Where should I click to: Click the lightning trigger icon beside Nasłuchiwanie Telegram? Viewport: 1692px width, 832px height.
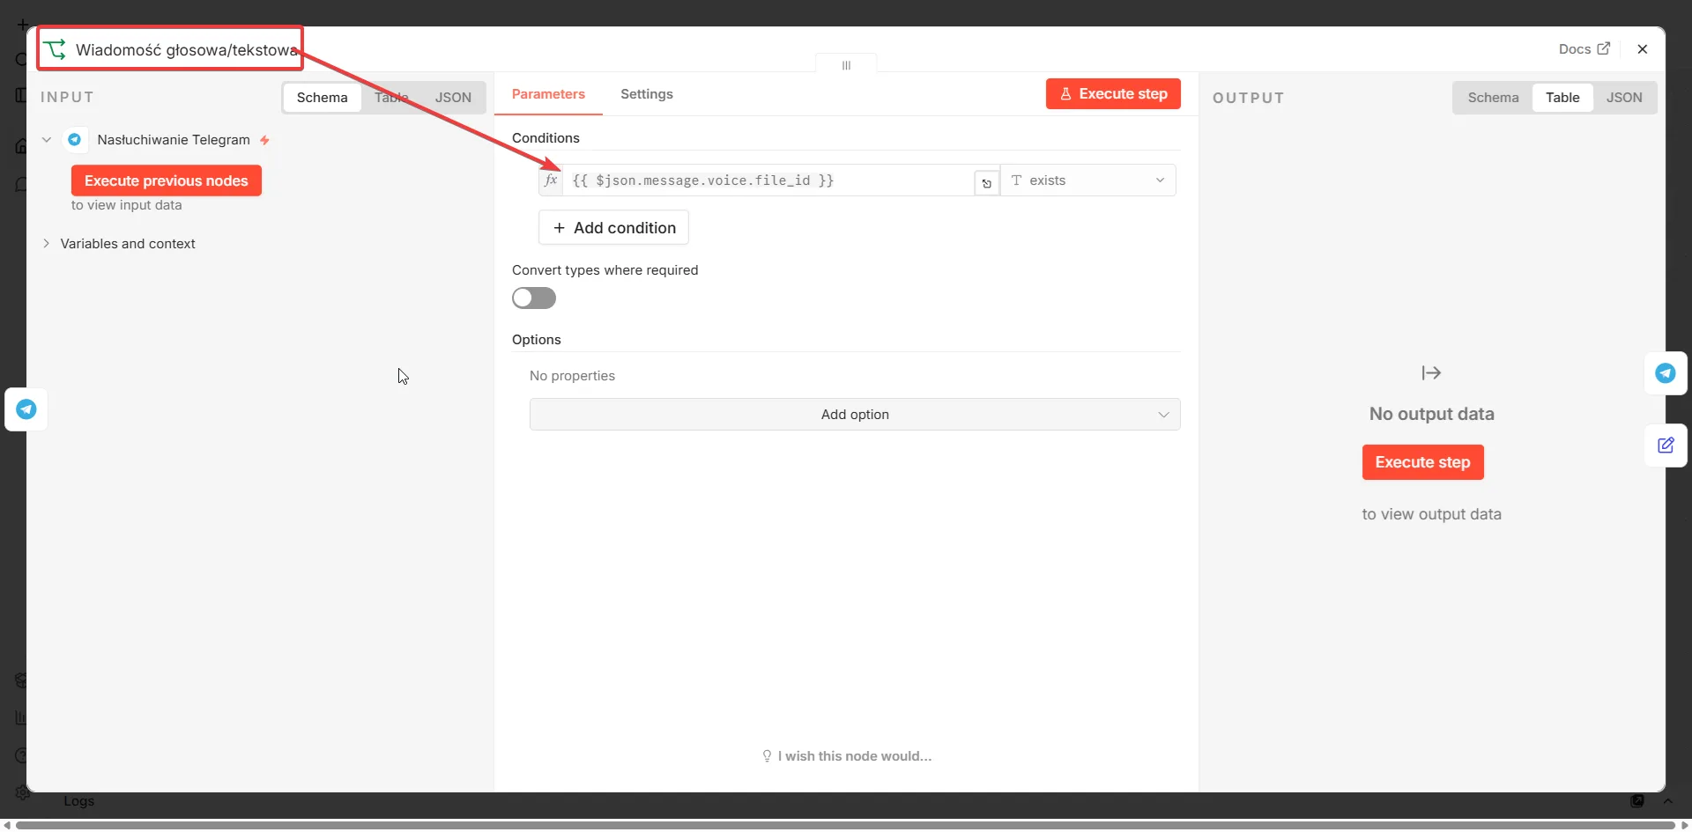click(264, 140)
